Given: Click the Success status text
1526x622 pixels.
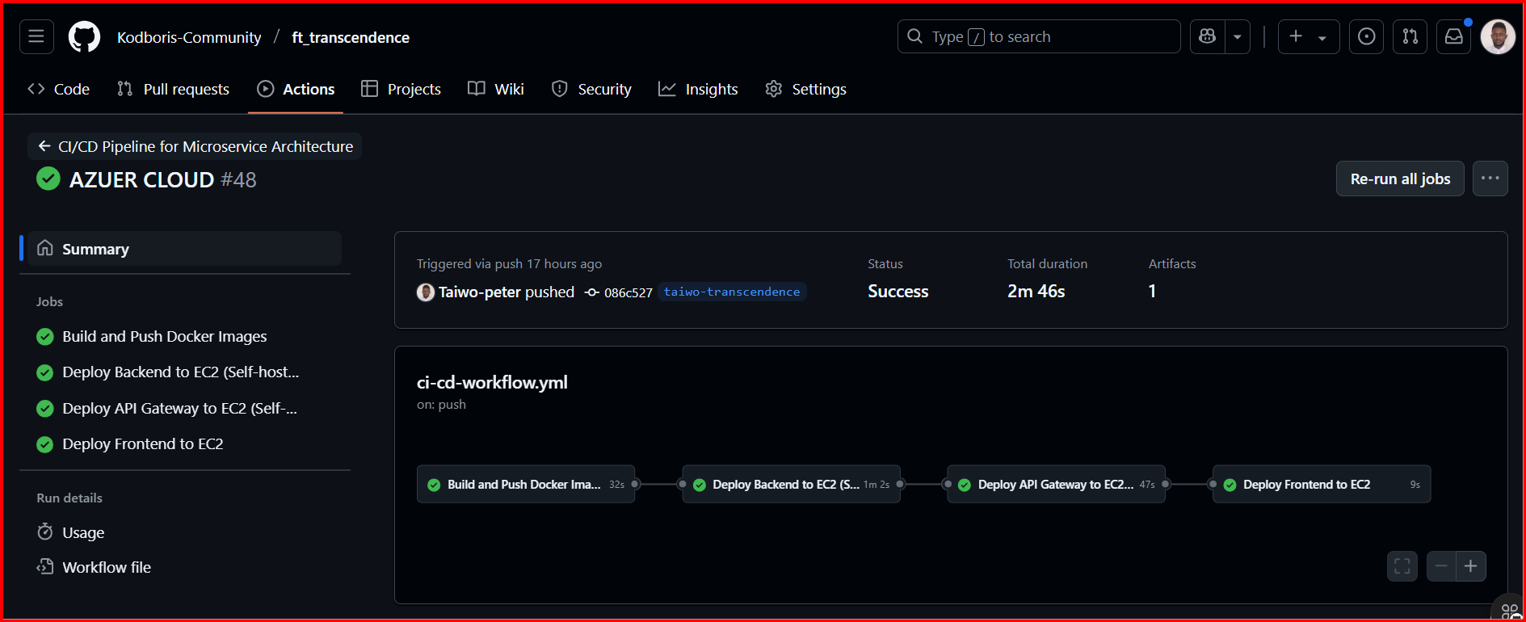Looking at the screenshot, I should (x=898, y=291).
